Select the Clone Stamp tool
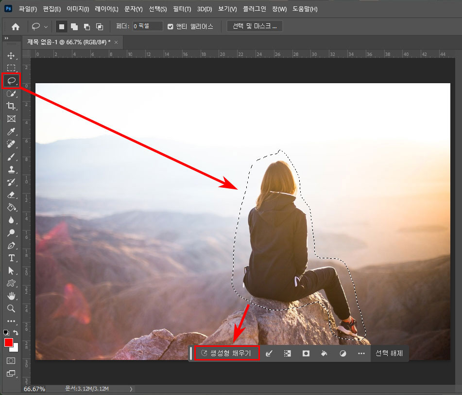 pyautogui.click(x=11, y=169)
